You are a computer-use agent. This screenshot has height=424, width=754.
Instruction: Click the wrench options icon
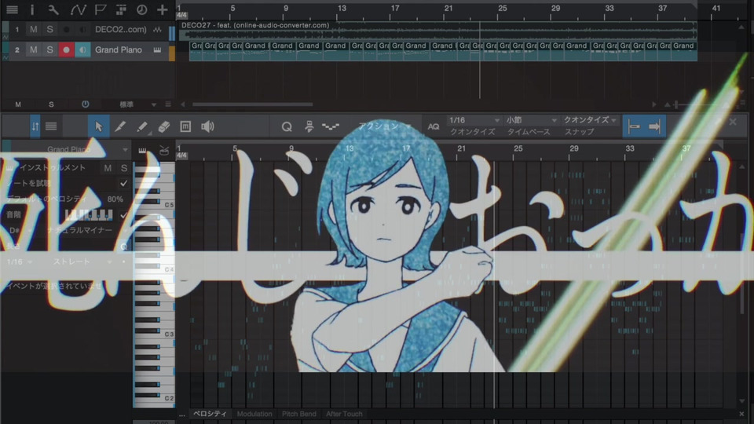[x=53, y=9]
